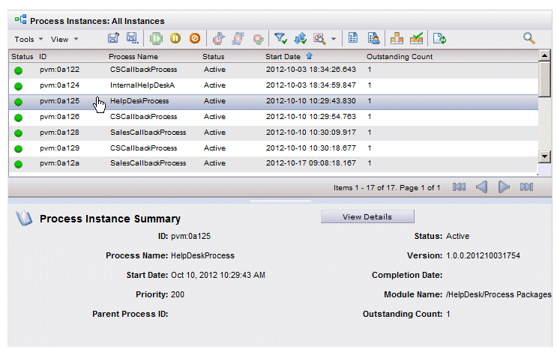Click the find magnifier toolbar icon

tap(319, 38)
